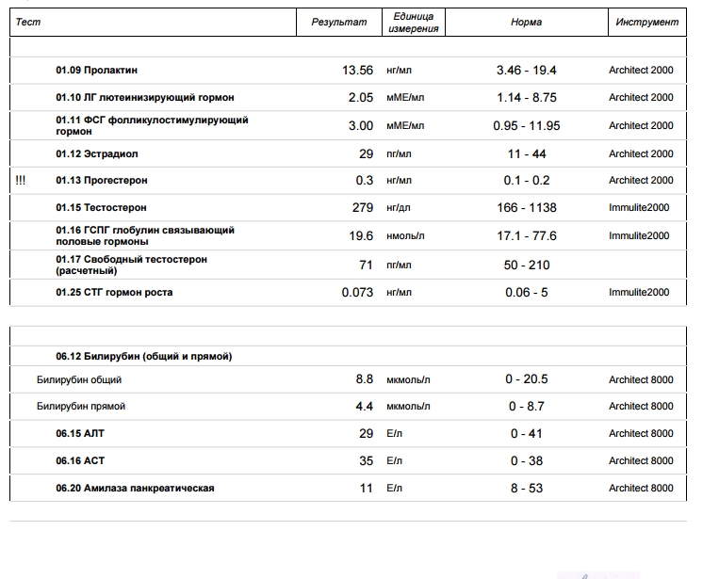This screenshot has height=579, width=719.
Task: Select the 'Результат' column header
Action: [338, 23]
